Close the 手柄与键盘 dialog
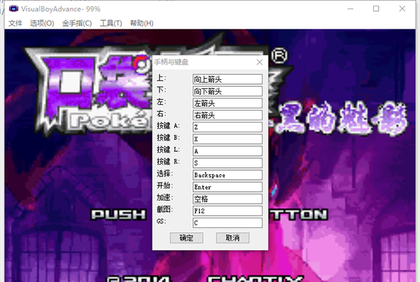Screen dimensions: 420x282 259,62
